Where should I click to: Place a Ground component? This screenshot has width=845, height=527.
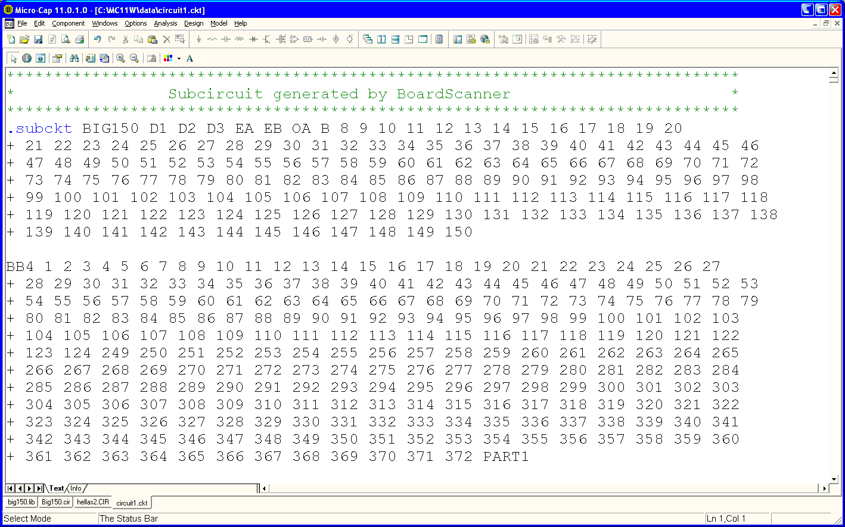pos(198,39)
